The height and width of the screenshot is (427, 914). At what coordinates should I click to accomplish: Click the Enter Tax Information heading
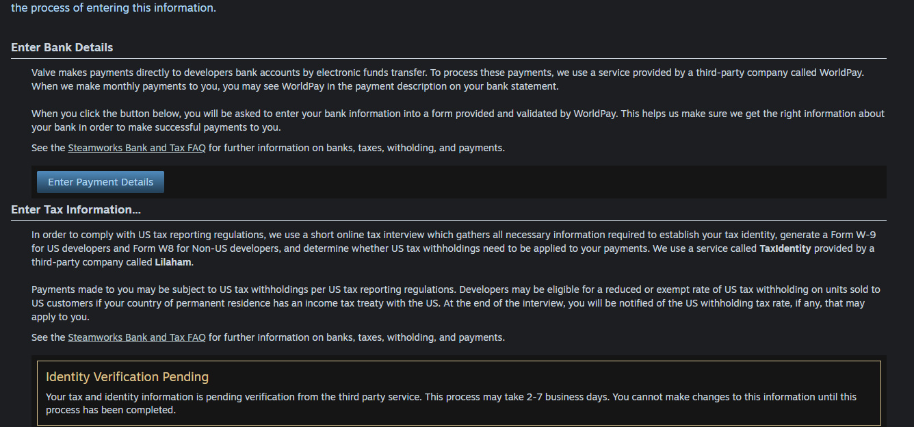76,209
